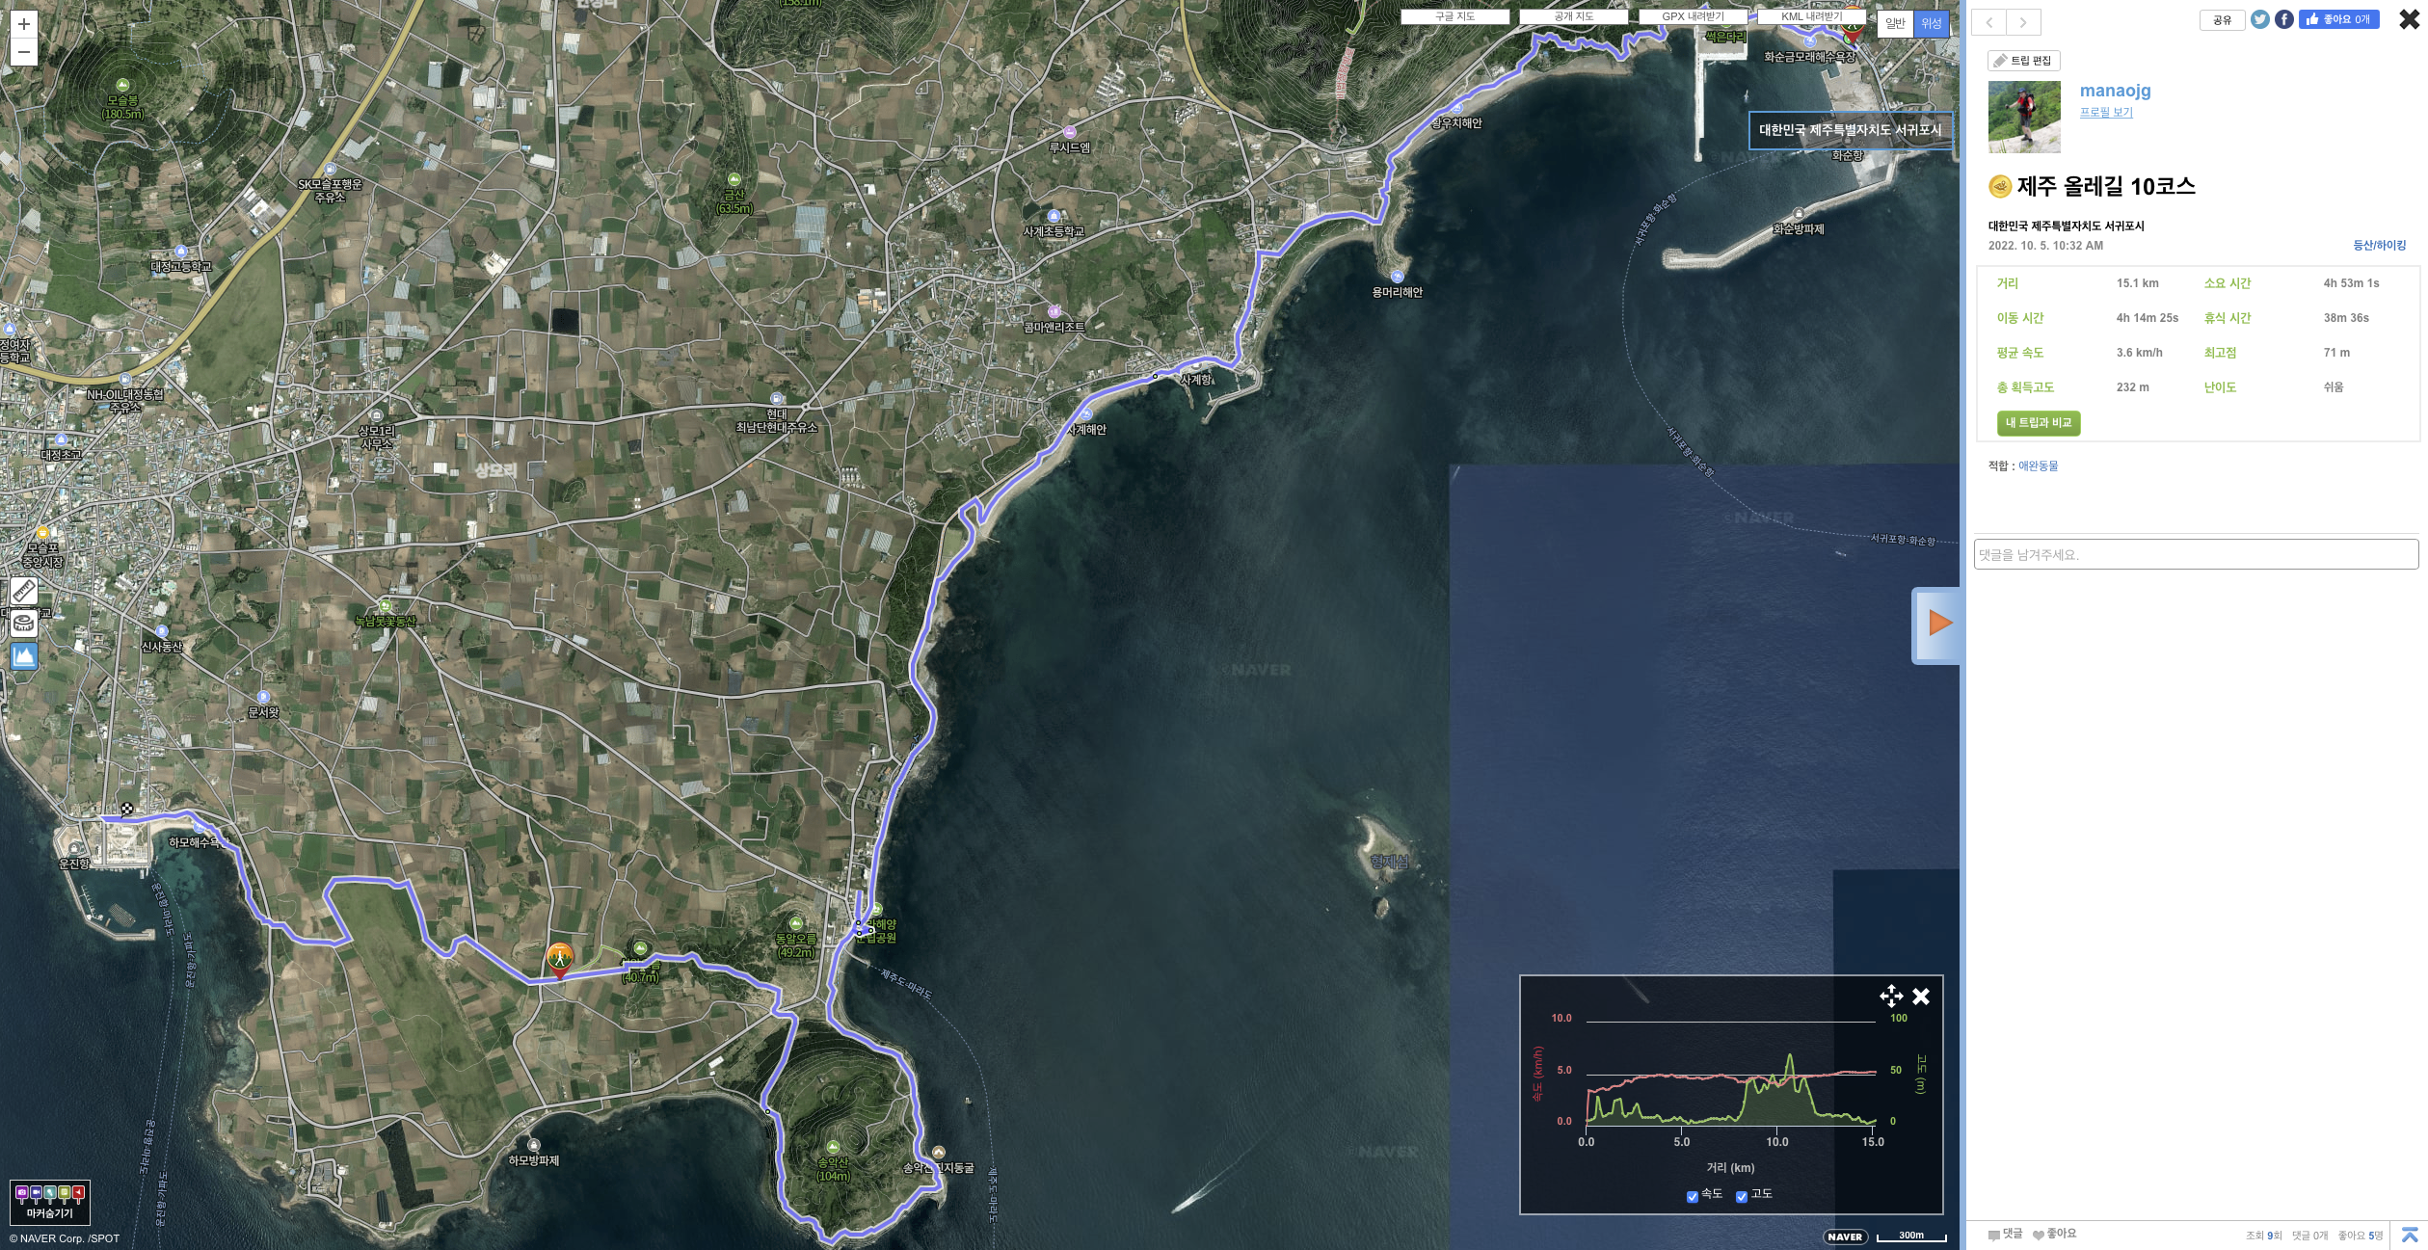Open the 구글 지도 map option
Image resolution: width=2428 pixels, height=1250 pixels.
tap(1454, 16)
